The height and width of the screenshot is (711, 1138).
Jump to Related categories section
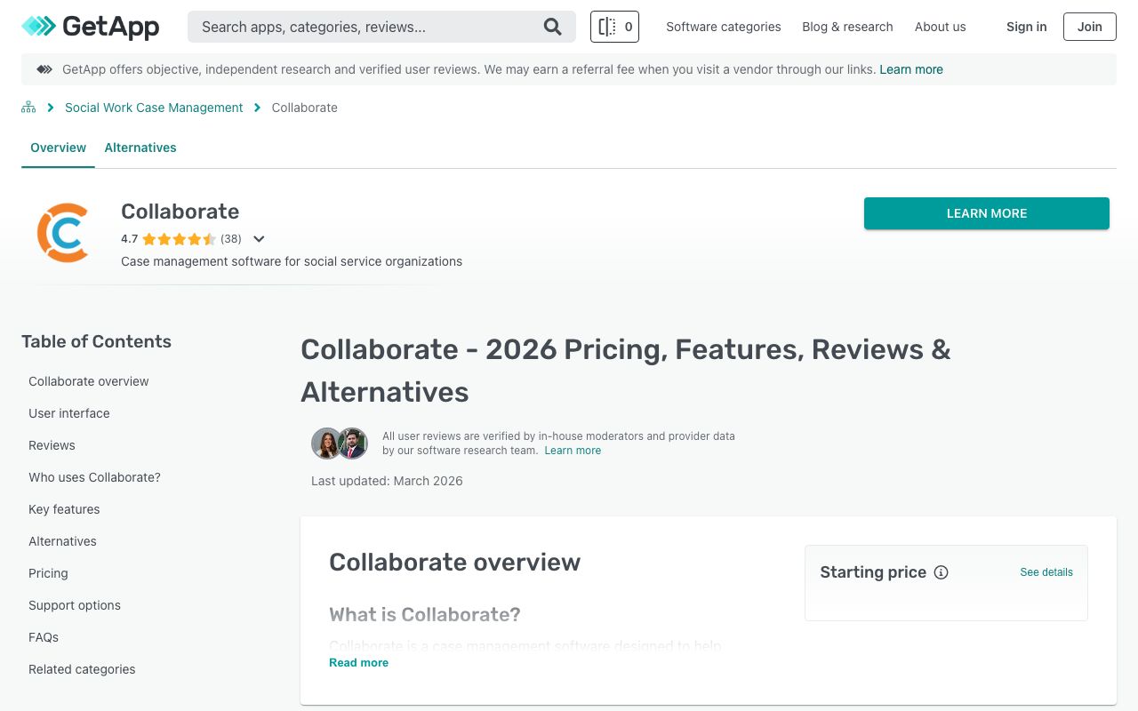click(82, 669)
